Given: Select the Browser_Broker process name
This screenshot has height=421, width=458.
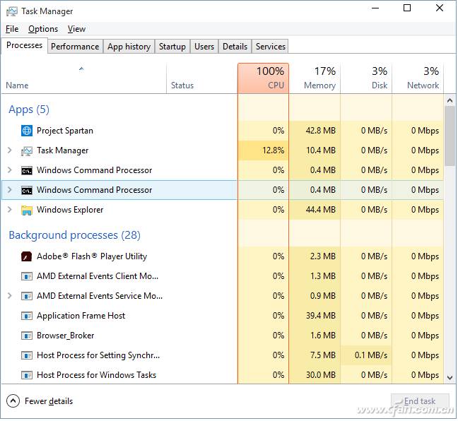Looking at the screenshot, I should (66, 336).
